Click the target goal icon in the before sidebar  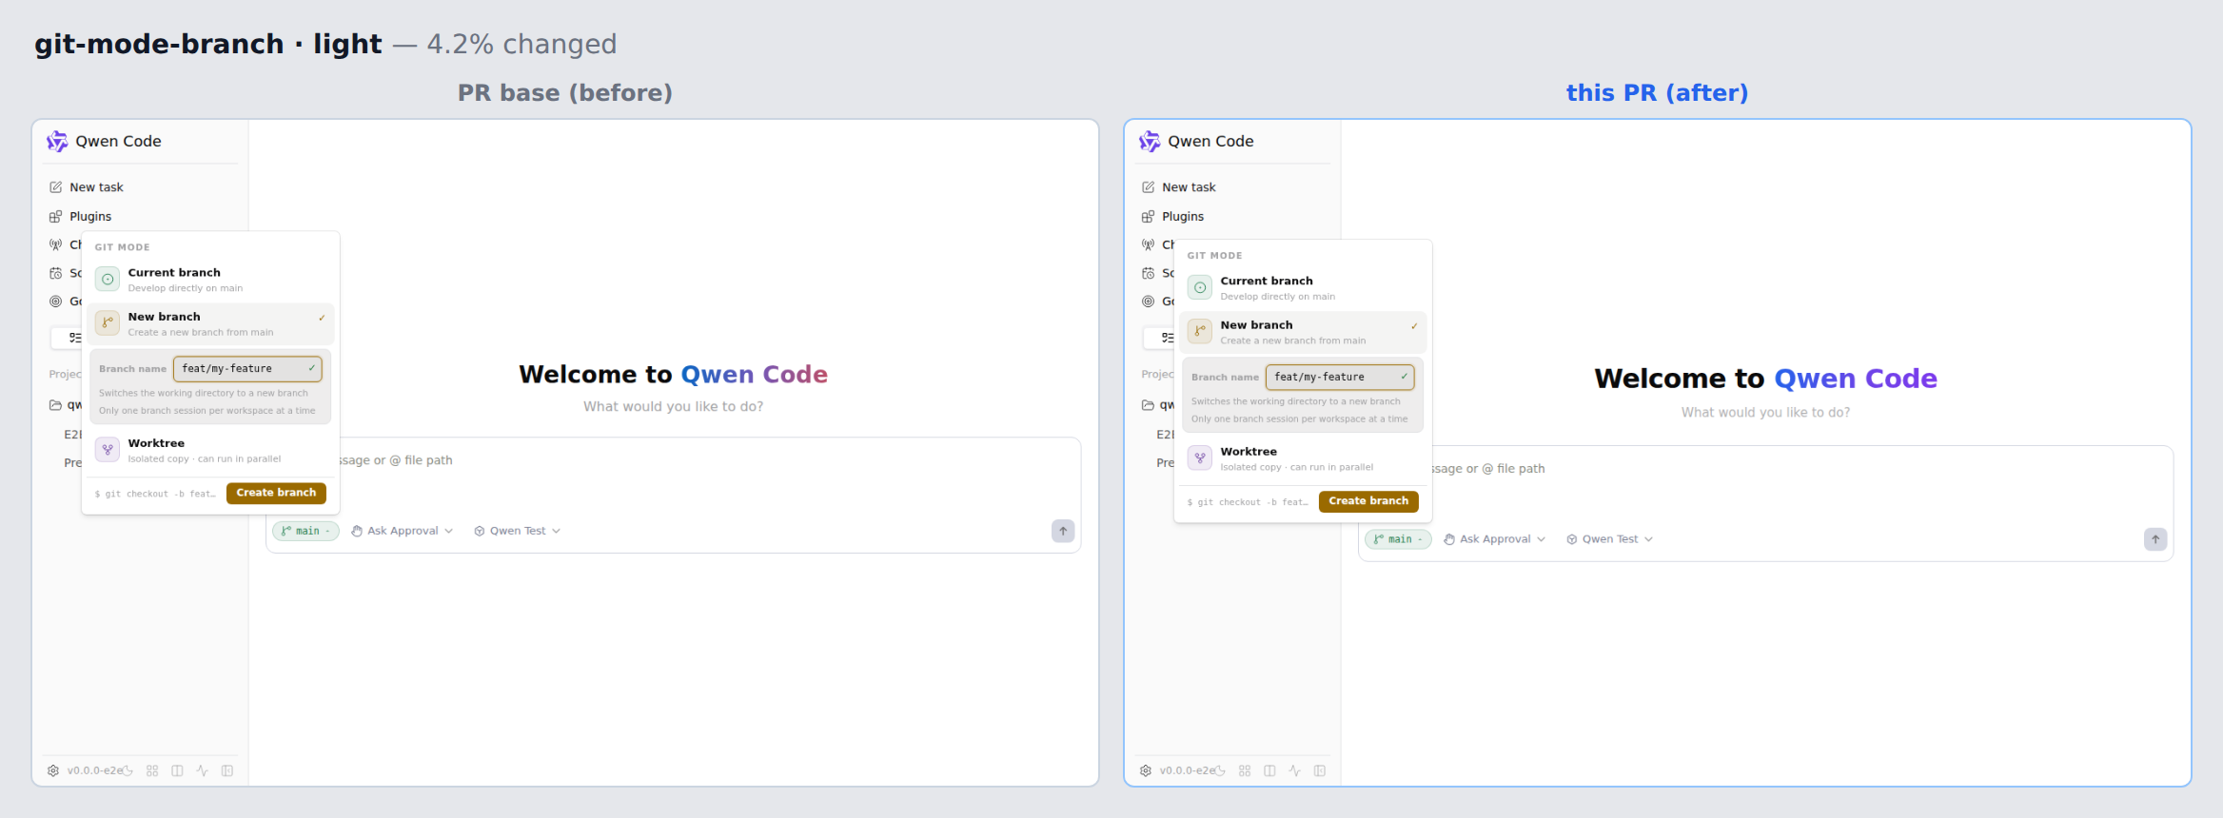tap(56, 302)
